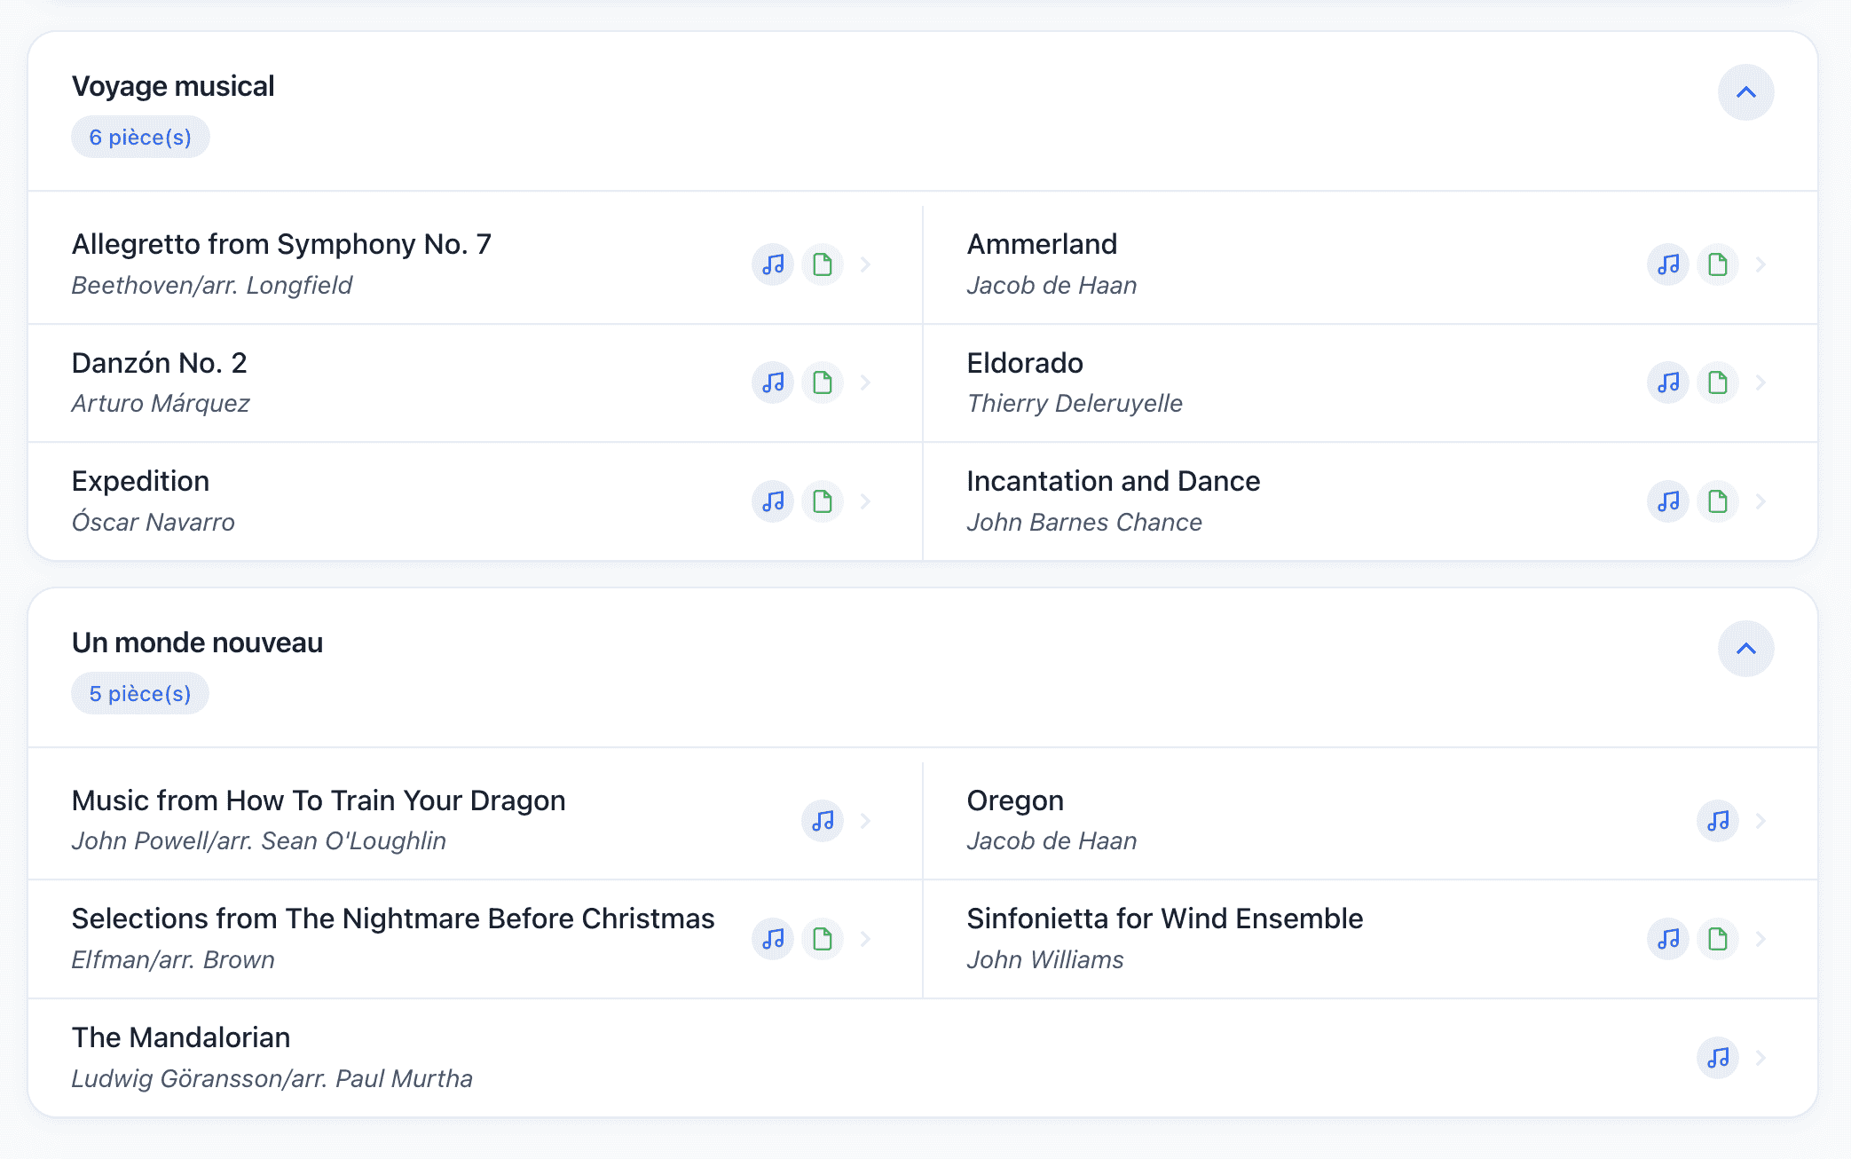Open The Mandalorian via its right chevron
The height and width of the screenshot is (1159, 1851).
click(1761, 1058)
